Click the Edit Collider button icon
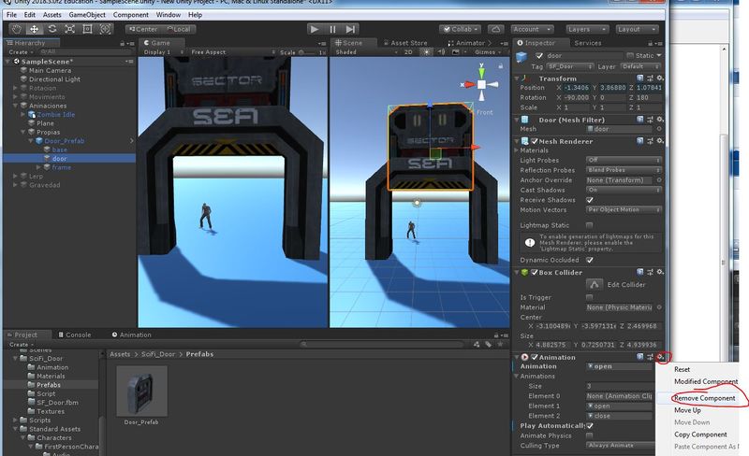Viewport: 749px width, 456px height. [595, 284]
